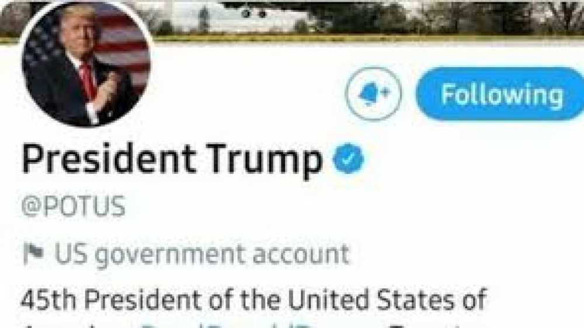Screen dimensions: 584x328
Task: Click the 45th President bio text
Action: coord(254,300)
